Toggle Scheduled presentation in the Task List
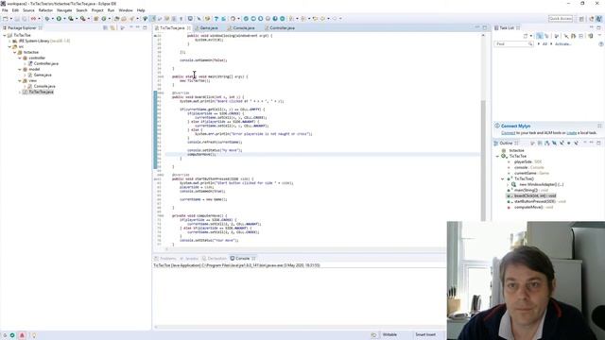Image resolution: width=605 pixels, height=340 pixels. 546,36
